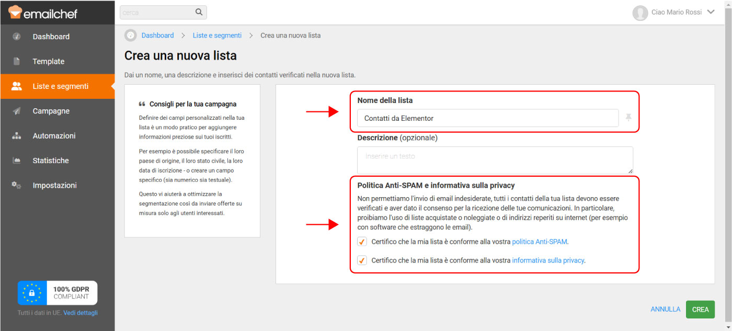Open the politica Anti-SPAM link
Screen dimensions: 732x331
pos(539,242)
